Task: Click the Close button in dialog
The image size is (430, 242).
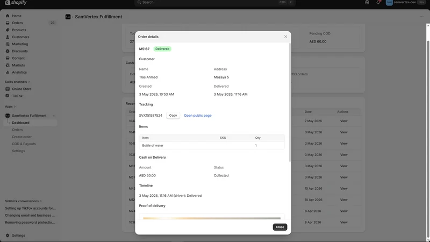Action: click(x=279, y=227)
